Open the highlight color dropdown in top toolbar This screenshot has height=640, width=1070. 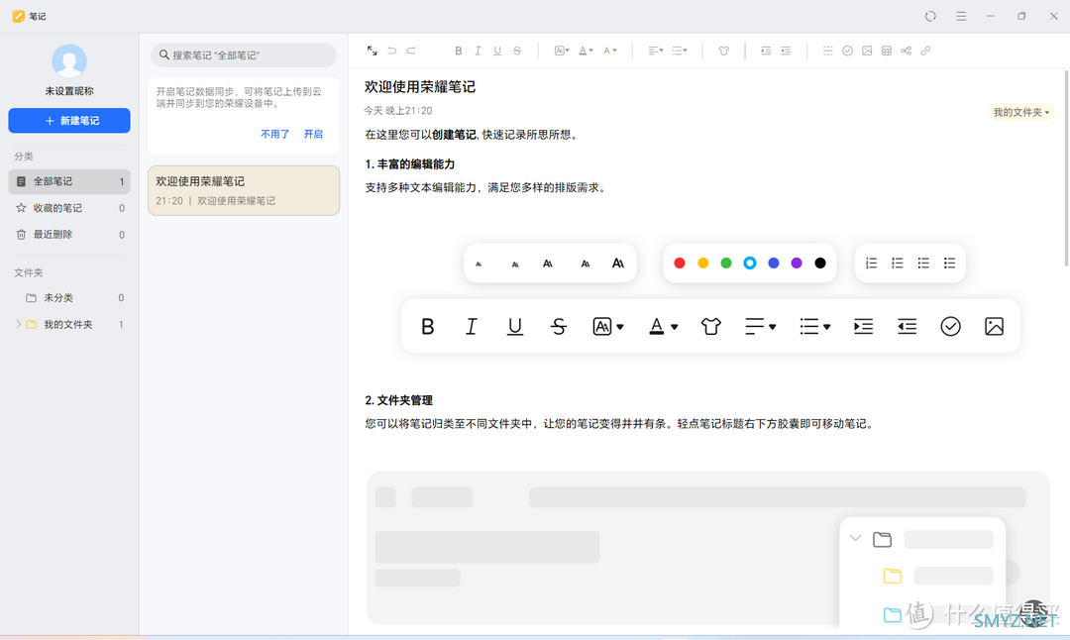tap(610, 51)
